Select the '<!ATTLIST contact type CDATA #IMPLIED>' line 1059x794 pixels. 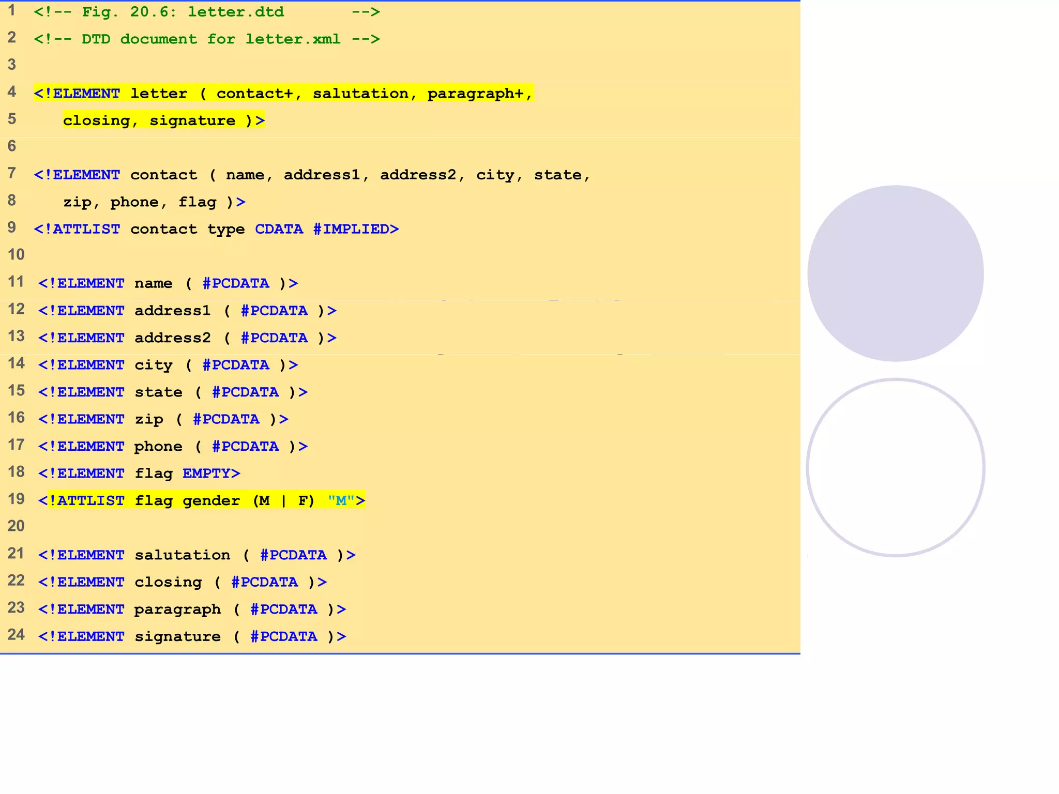tap(216, 229)
